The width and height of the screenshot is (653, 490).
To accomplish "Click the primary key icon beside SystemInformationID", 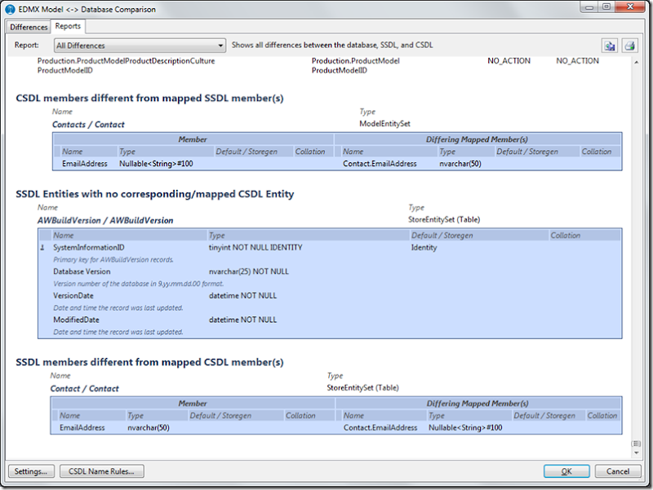I will [42, 248].
